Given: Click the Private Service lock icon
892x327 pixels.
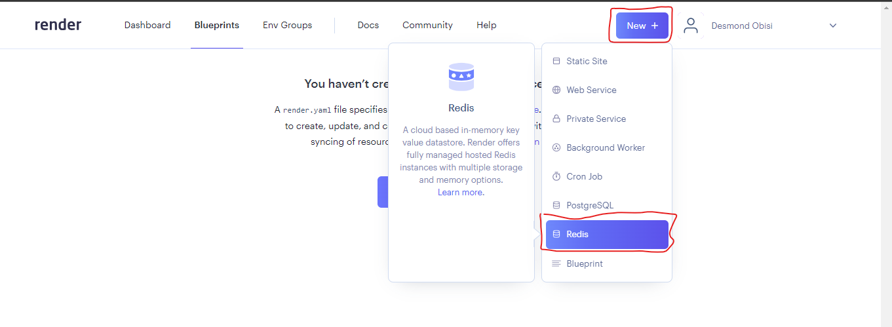Looking at the screenshot, I should point(556,119).
